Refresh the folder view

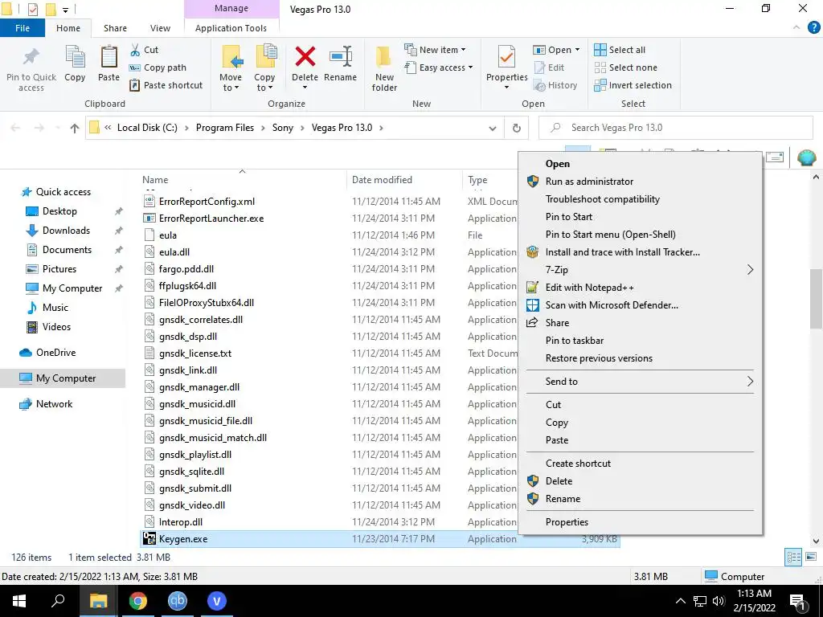click(x=517, y=128)
